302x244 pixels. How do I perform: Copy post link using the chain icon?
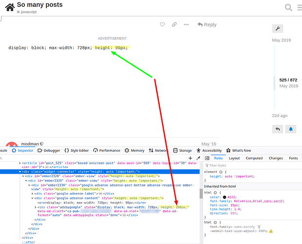click(174, 24)
